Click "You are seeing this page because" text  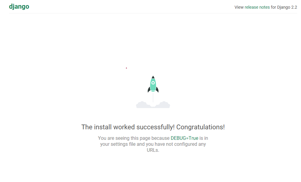[x=134, y=138]
